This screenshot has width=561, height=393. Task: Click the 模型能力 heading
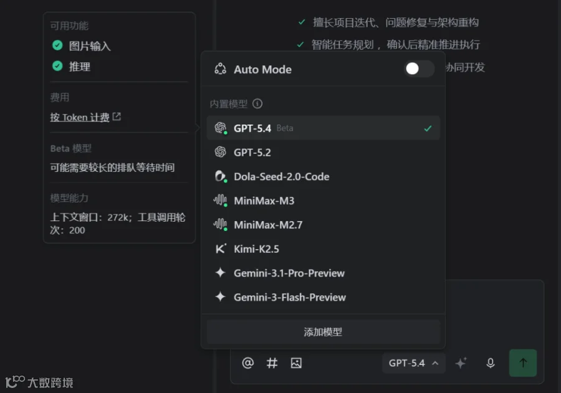coord(69,198)
